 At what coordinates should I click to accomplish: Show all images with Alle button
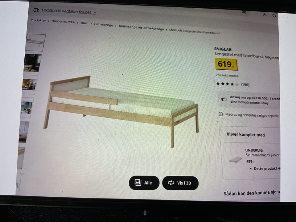[x=144, y=183]
